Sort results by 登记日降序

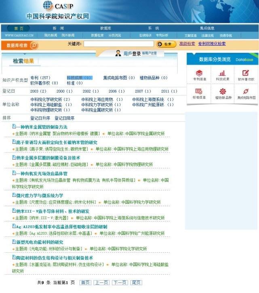coord(65,118)
